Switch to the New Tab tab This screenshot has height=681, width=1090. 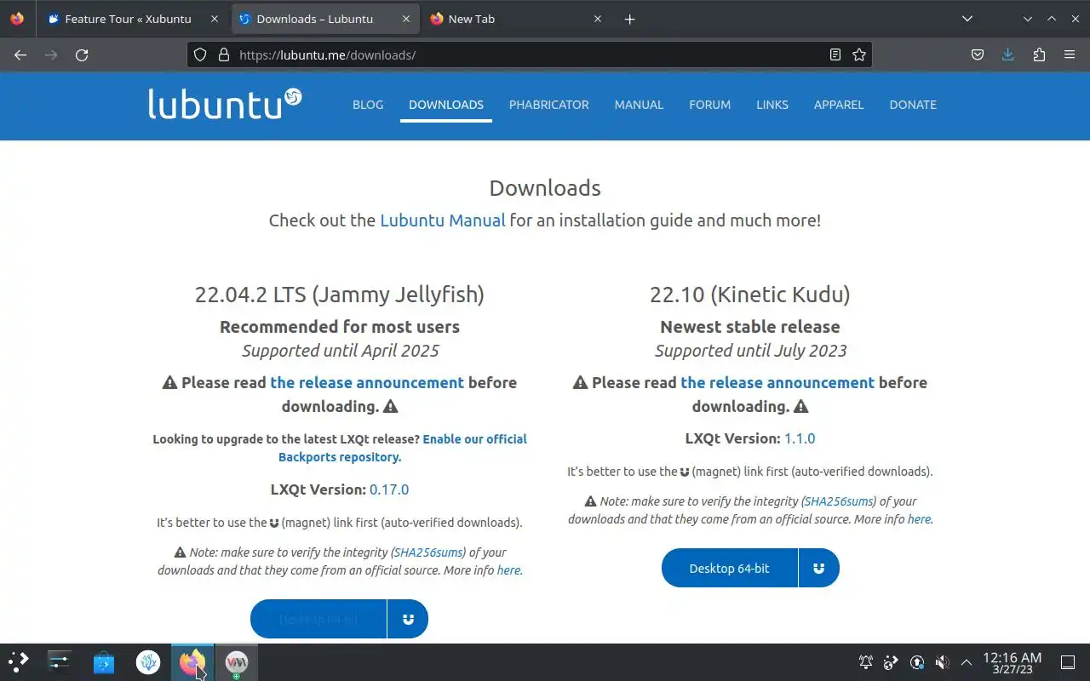click(x=517, y=19)
